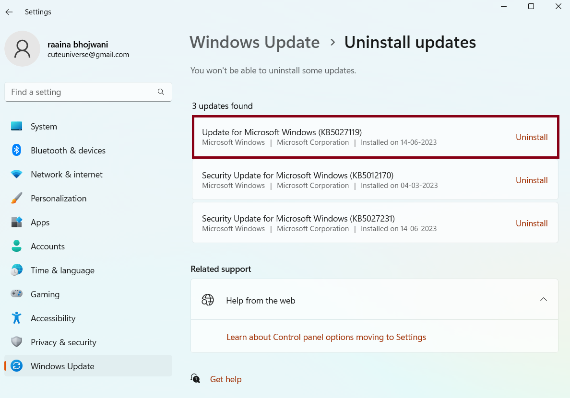Select Windows Update in the sidebar
The height and width of the screenshot is (398, 570).
click(x=62, y=366)
